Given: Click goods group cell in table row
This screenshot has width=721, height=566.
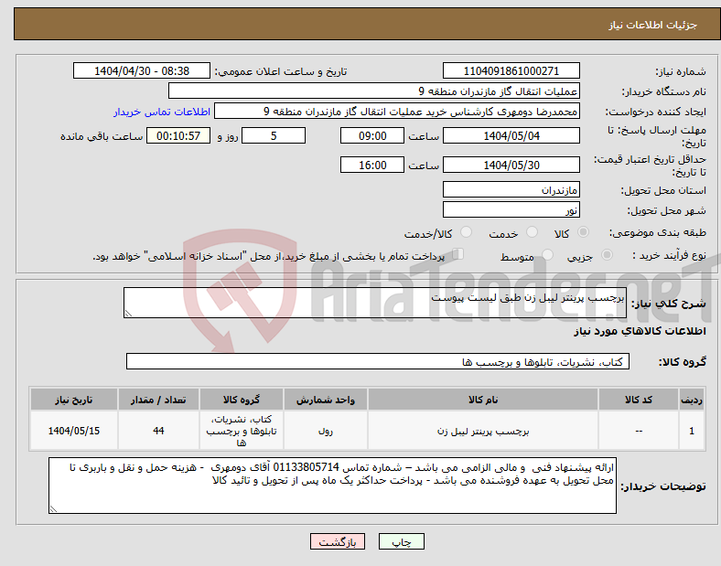Looking at the screenshot, I should click(x=241, y=431).
